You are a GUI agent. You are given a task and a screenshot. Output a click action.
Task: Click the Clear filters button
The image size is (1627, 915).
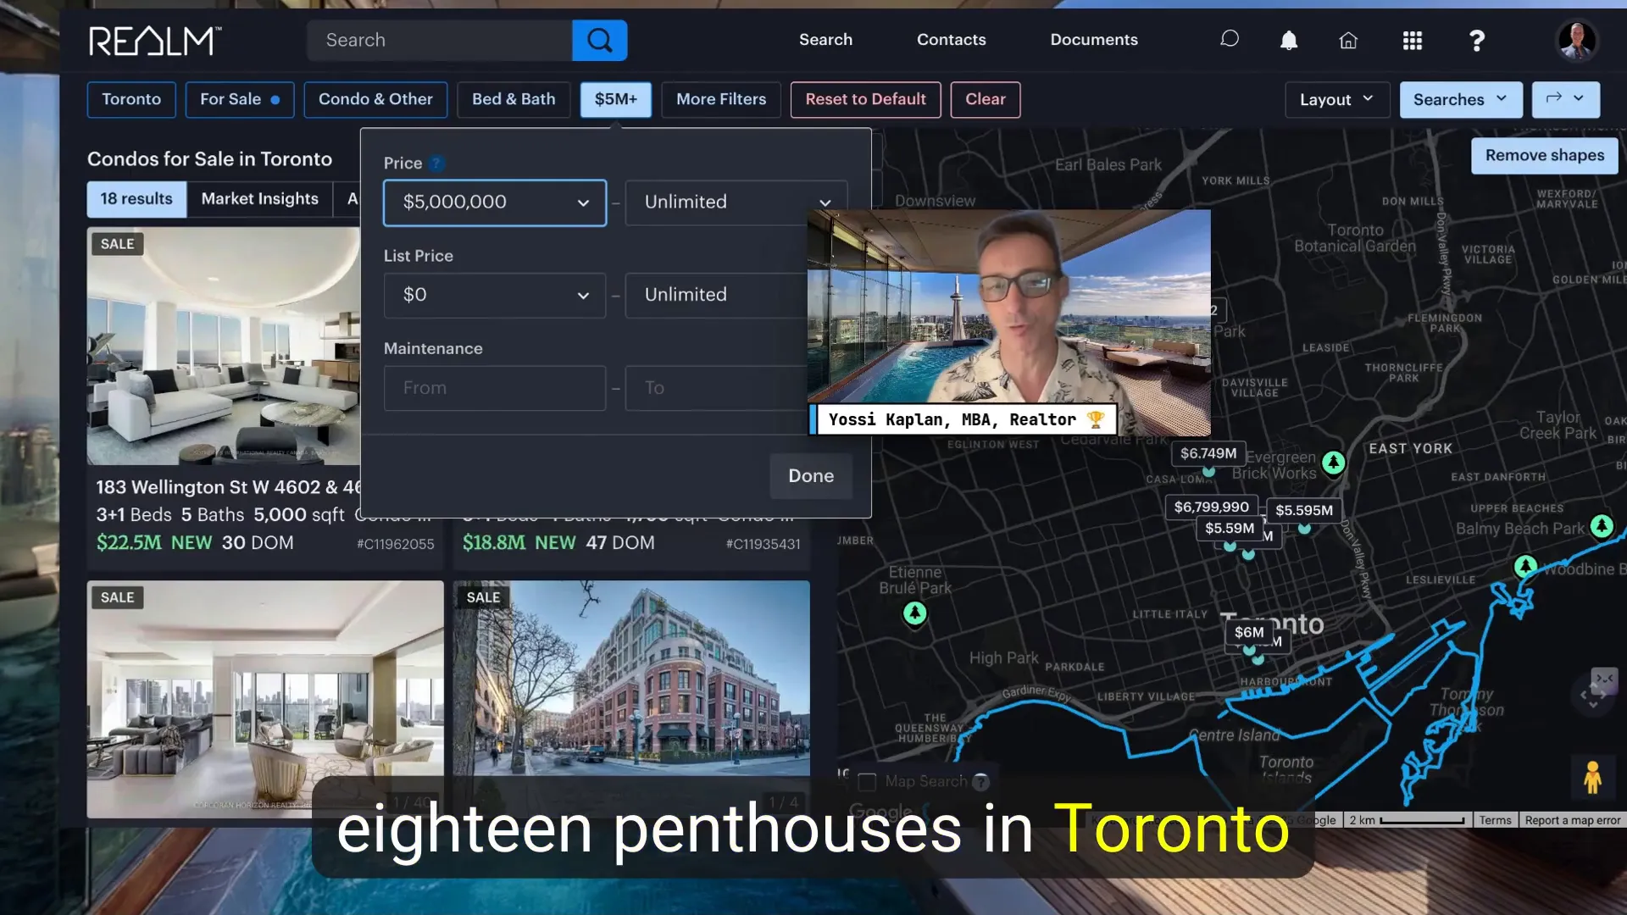(x=985, y=99)
